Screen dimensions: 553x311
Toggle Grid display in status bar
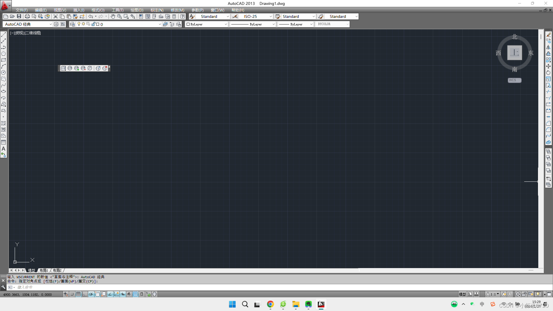pos(78,294)
